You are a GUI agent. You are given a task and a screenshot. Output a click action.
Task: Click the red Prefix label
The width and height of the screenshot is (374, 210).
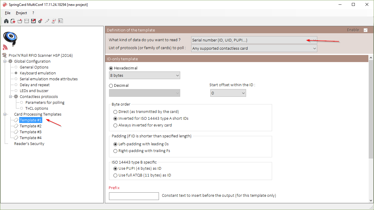coord(114,188)
